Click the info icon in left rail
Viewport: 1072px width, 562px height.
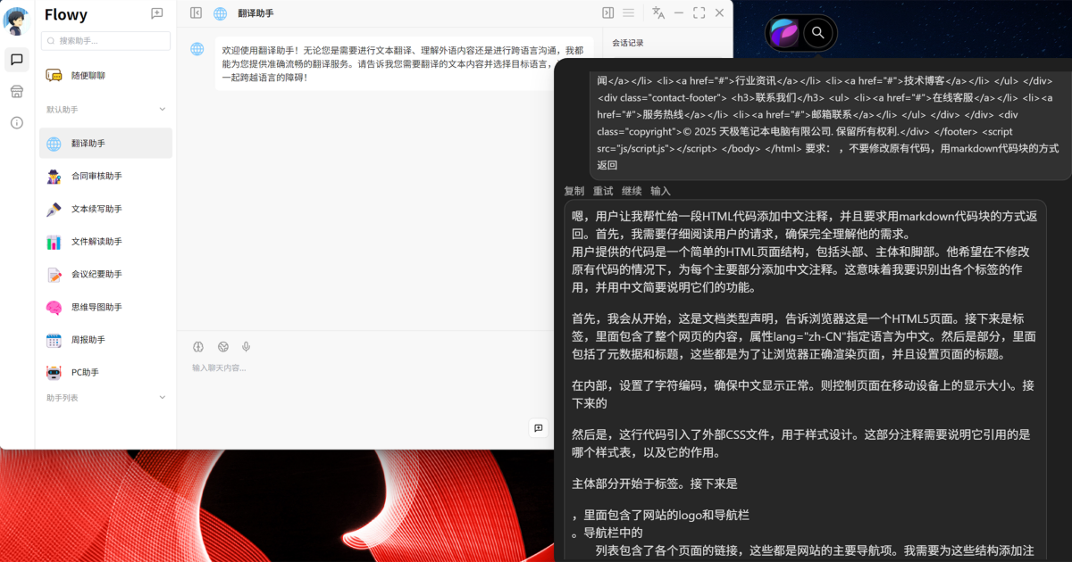[16, 122]
